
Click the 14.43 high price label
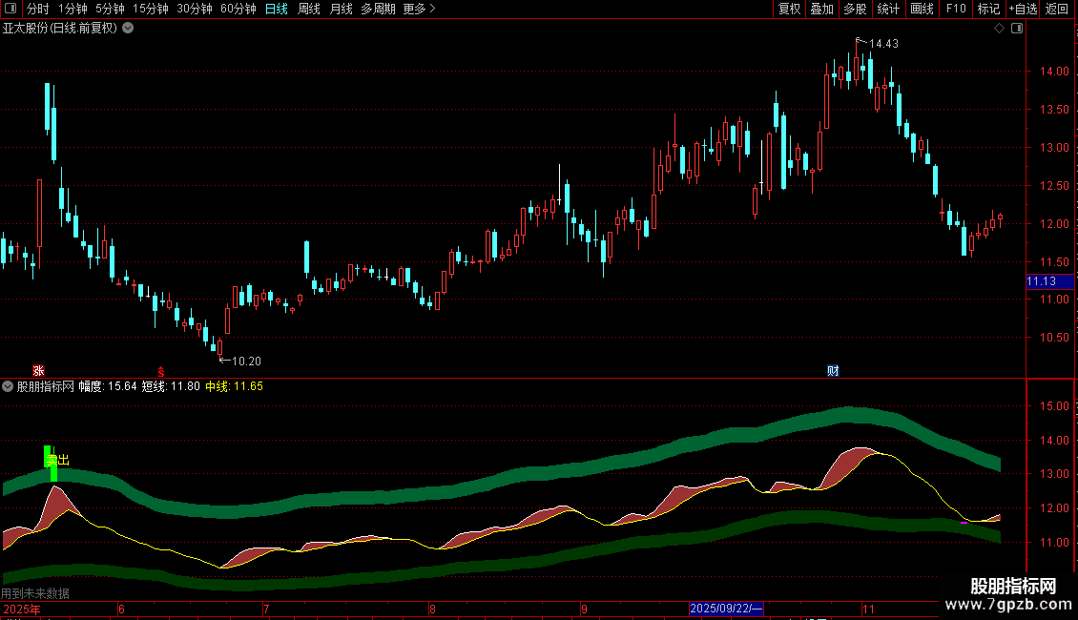(883, 43)
